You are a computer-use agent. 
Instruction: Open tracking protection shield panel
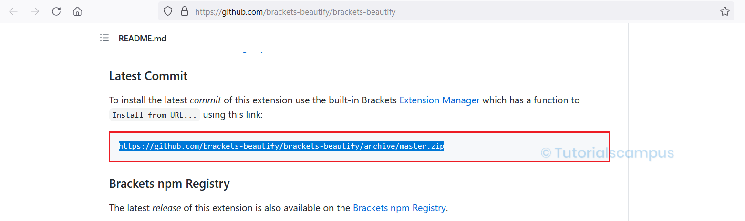[168, 11]
